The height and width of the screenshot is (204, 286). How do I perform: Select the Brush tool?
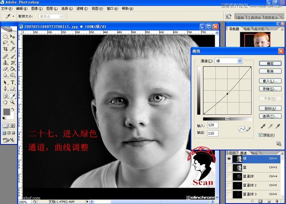[x=12, y=56]
